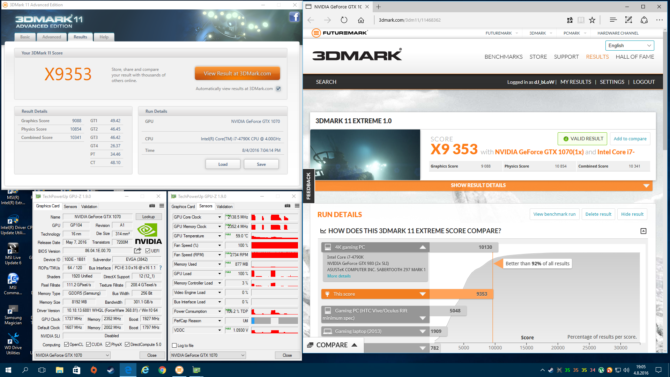Open Edge more actions ellipsis menu

pyautogui.click(x=659, y=20)
